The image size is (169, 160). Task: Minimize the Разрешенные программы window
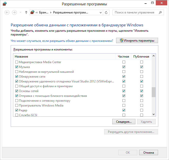(x=146, y=3)
